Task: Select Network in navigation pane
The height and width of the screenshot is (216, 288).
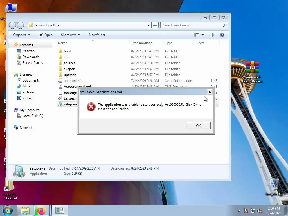Action: coord(26,128)
